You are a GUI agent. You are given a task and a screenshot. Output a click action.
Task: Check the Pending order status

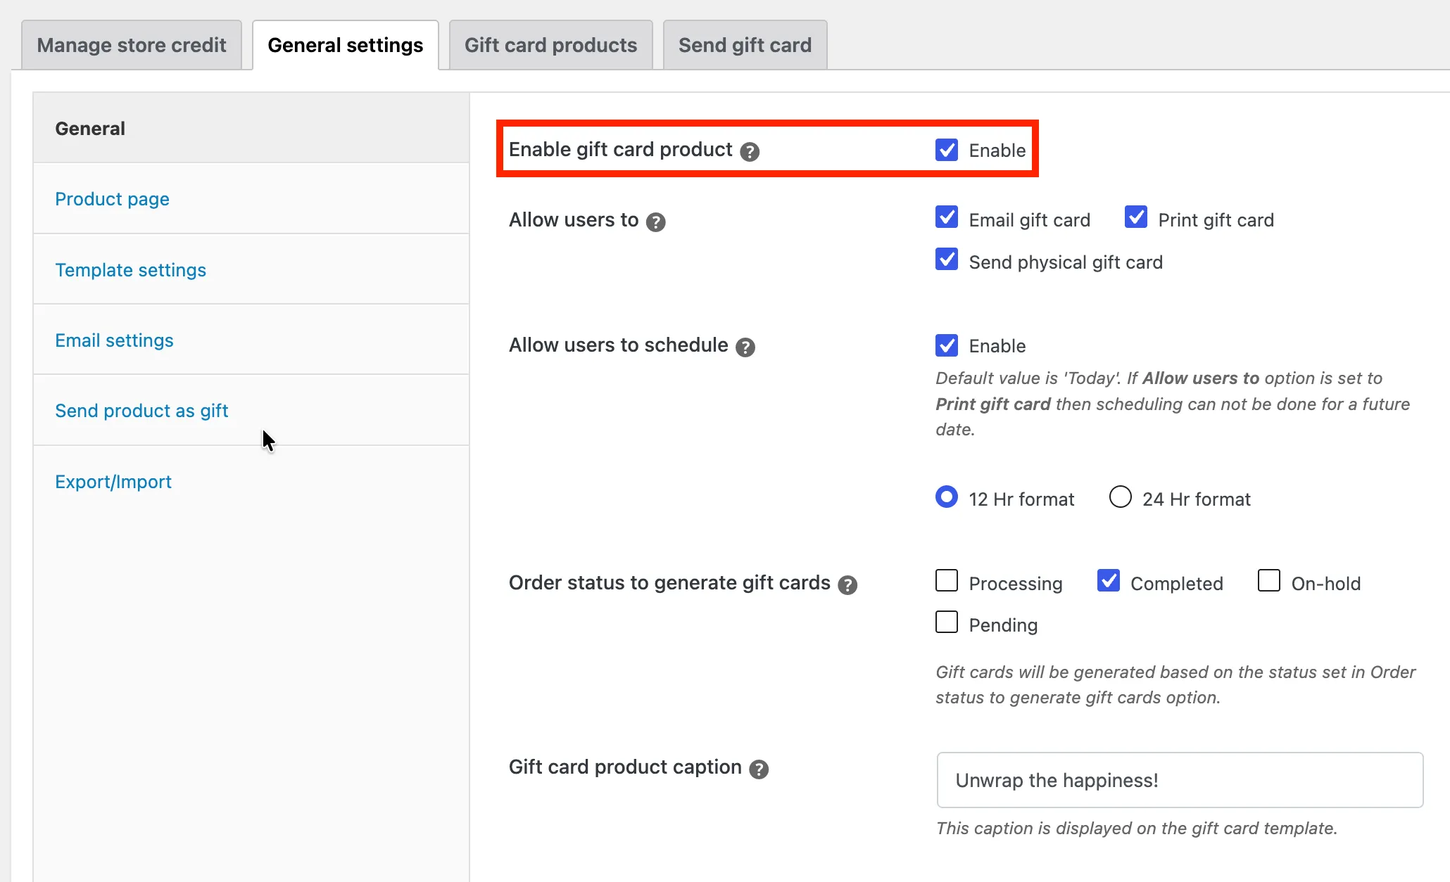(x=947, y=622)
